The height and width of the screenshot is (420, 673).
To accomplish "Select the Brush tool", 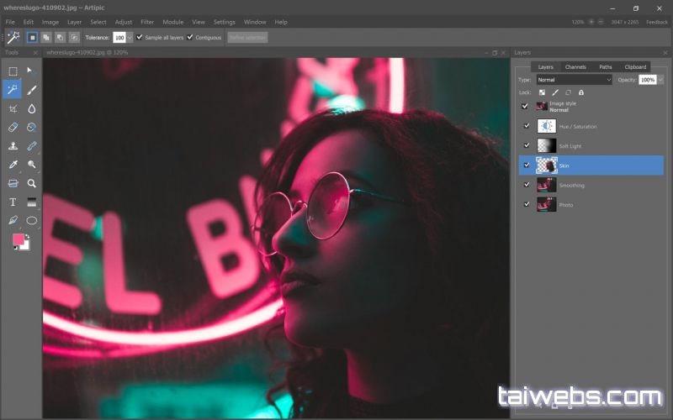I will click(x=32, y=90).
